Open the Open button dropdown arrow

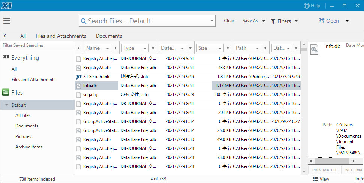click(x=347, y=21)
